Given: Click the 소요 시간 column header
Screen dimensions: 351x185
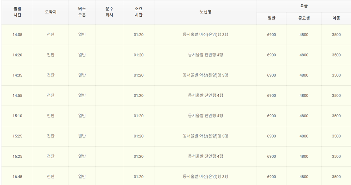Looking at the screenshot, I should 138,12.
